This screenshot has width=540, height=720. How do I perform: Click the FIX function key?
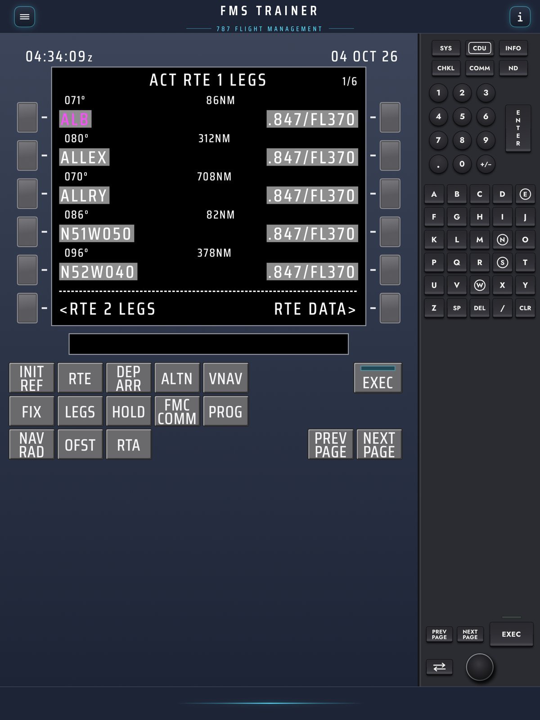click(31, 411)
